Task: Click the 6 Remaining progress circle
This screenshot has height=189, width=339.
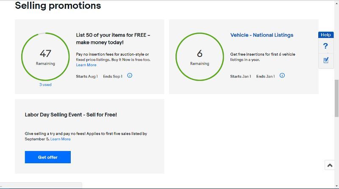Action: 200,57
